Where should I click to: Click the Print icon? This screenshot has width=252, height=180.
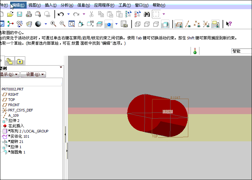coord(29,14)
